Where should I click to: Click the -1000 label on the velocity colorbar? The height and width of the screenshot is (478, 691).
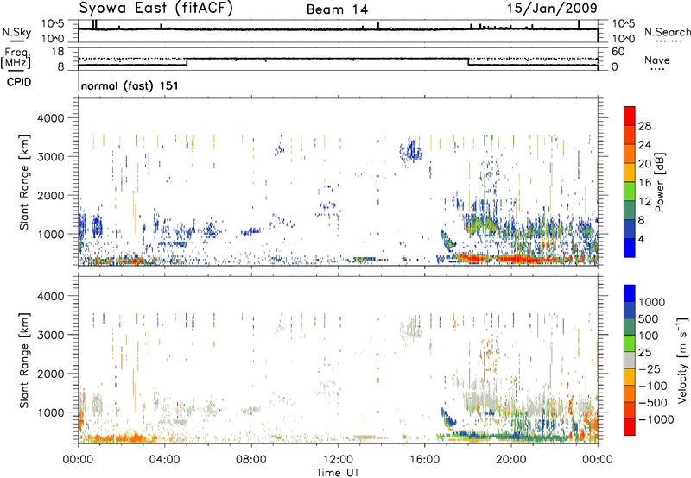(x=656, y=419)
